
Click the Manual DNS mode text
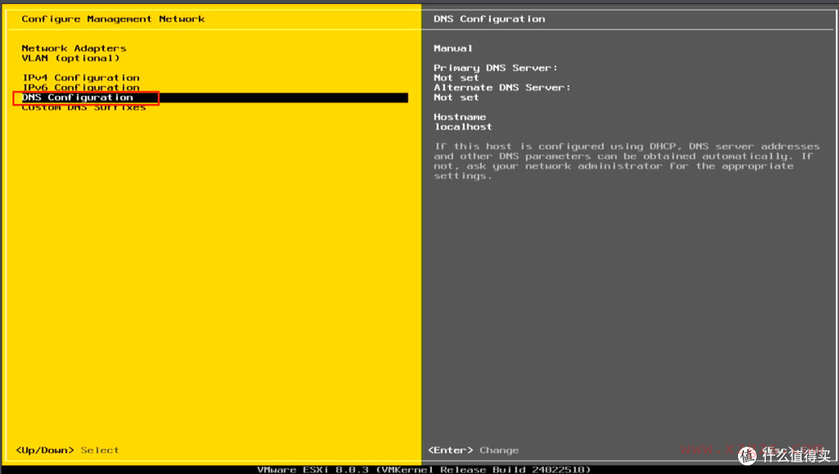(453, 48)
